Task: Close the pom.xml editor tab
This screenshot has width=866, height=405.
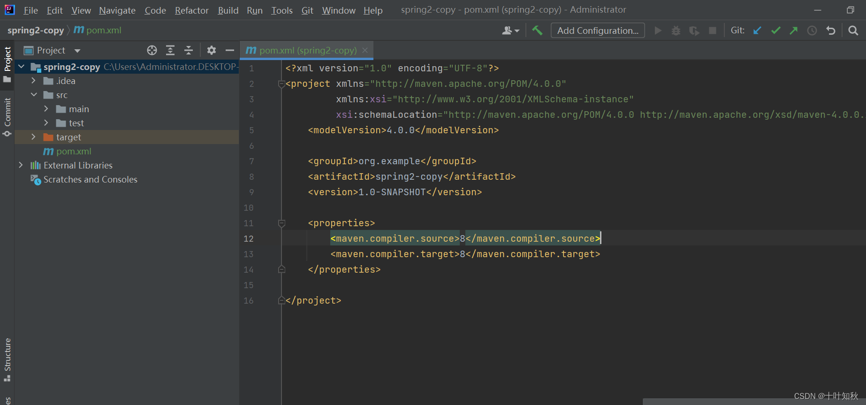Action: click(x=365, y=50)
